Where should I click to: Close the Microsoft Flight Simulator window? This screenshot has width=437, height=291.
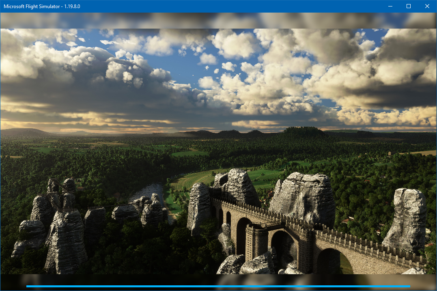(427, 6)
